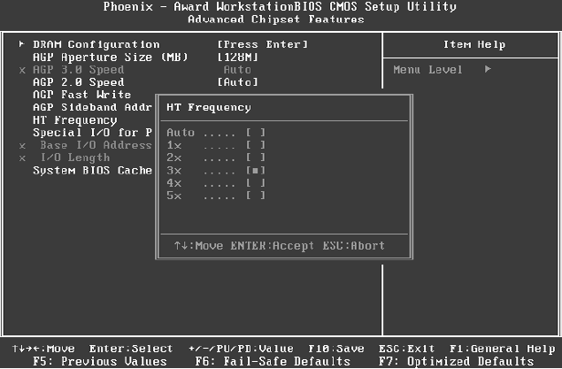Select the AGP 2.0 Speed entry
562x369 pixels.
[x=79, y=82]
